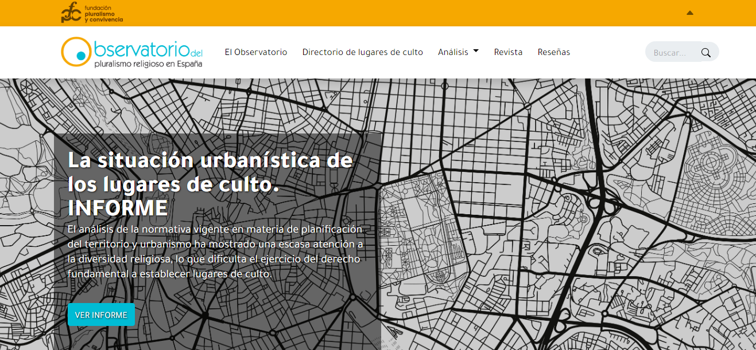This screenshot has width=756, height=350.
Task: Open the Observatorio del pluralismo religioso home logo
Action: coord(132,52)
